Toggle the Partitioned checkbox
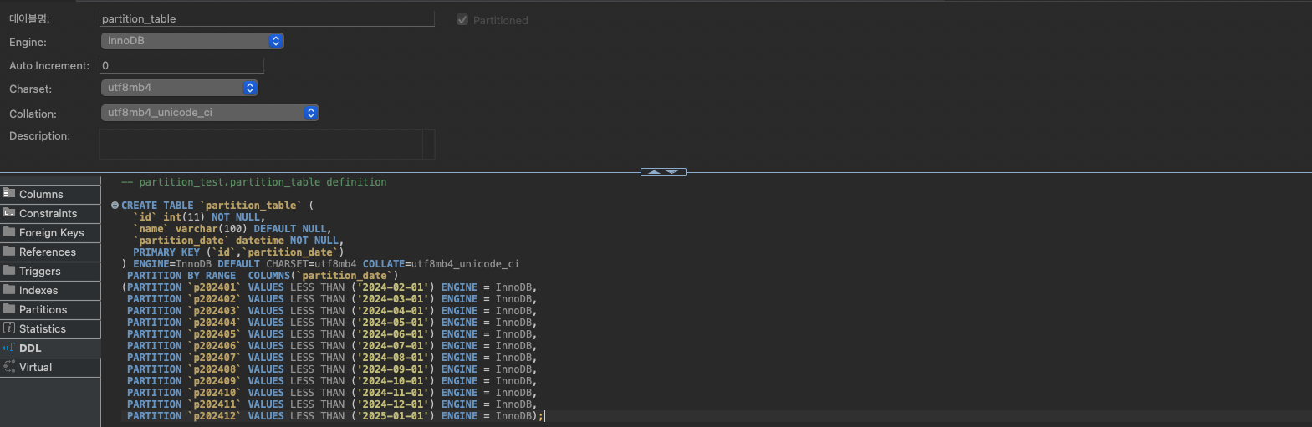Viewport: 1312px width, 427px height. click(x=462, y=20)
